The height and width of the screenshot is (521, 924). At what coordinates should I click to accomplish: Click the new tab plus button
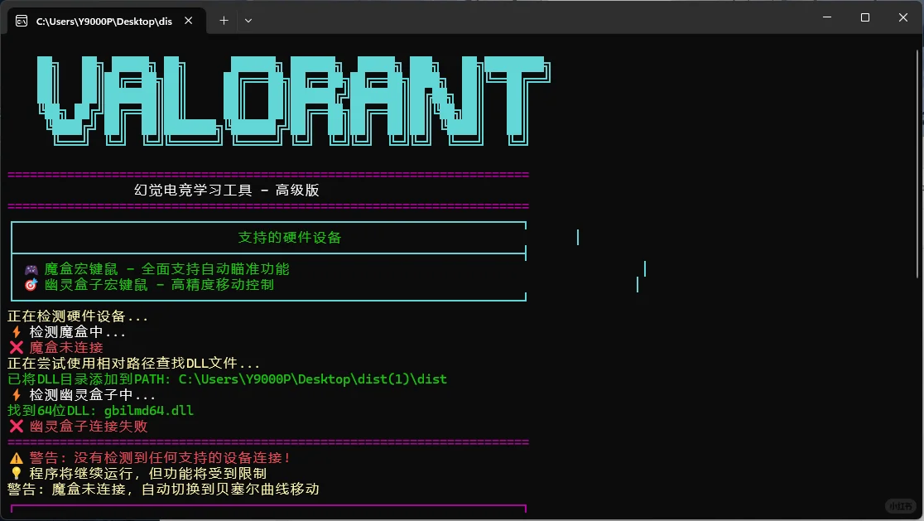click(222, 19)
